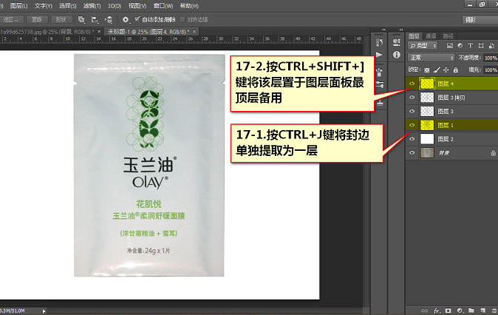
Task: Open the Brush presets panel icon
Action: pos(380,72)
